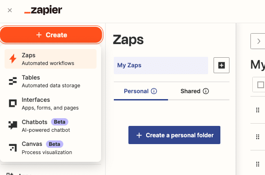Select the My Zaps folder
The width and height of the screenshot is (265, 175).
click(x=161, y=65)
